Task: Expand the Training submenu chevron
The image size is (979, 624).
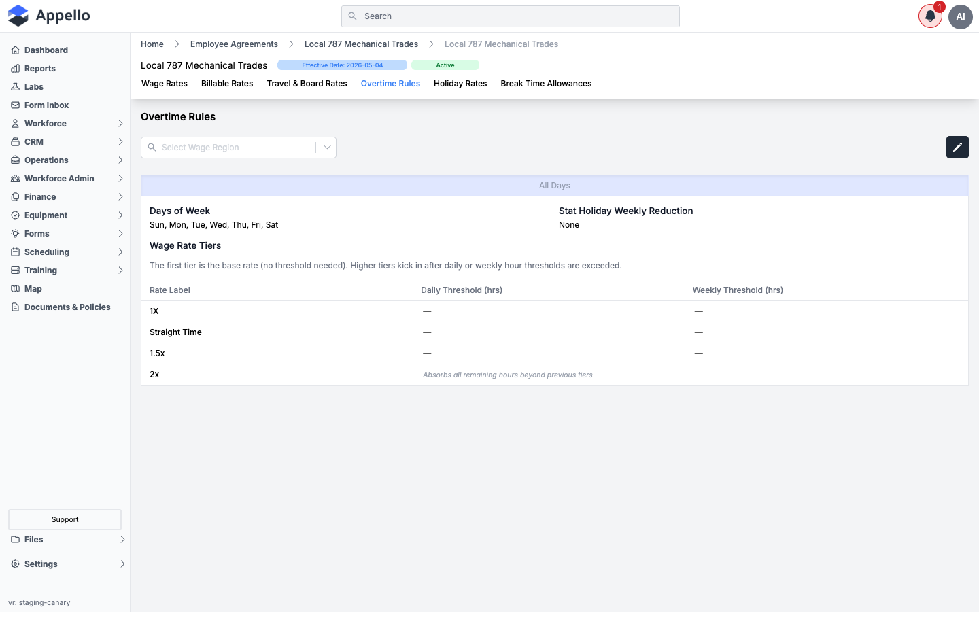Action: click(x=120, y=271)
